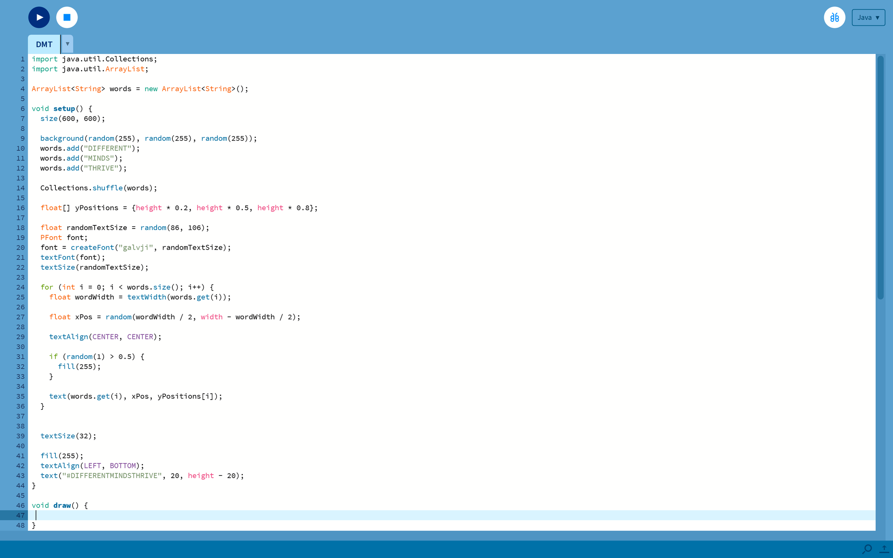Click the 'import java.util.Collections;' line
893x558 pixels.
(x=94, y=59)
